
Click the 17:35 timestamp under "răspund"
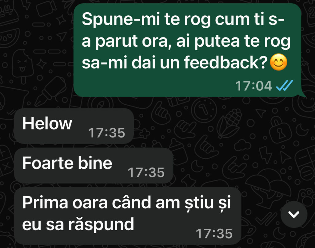214,234
